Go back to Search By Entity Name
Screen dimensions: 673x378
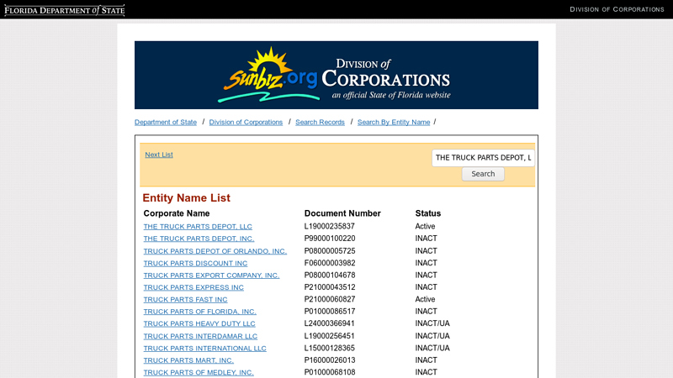coord(394,122)
